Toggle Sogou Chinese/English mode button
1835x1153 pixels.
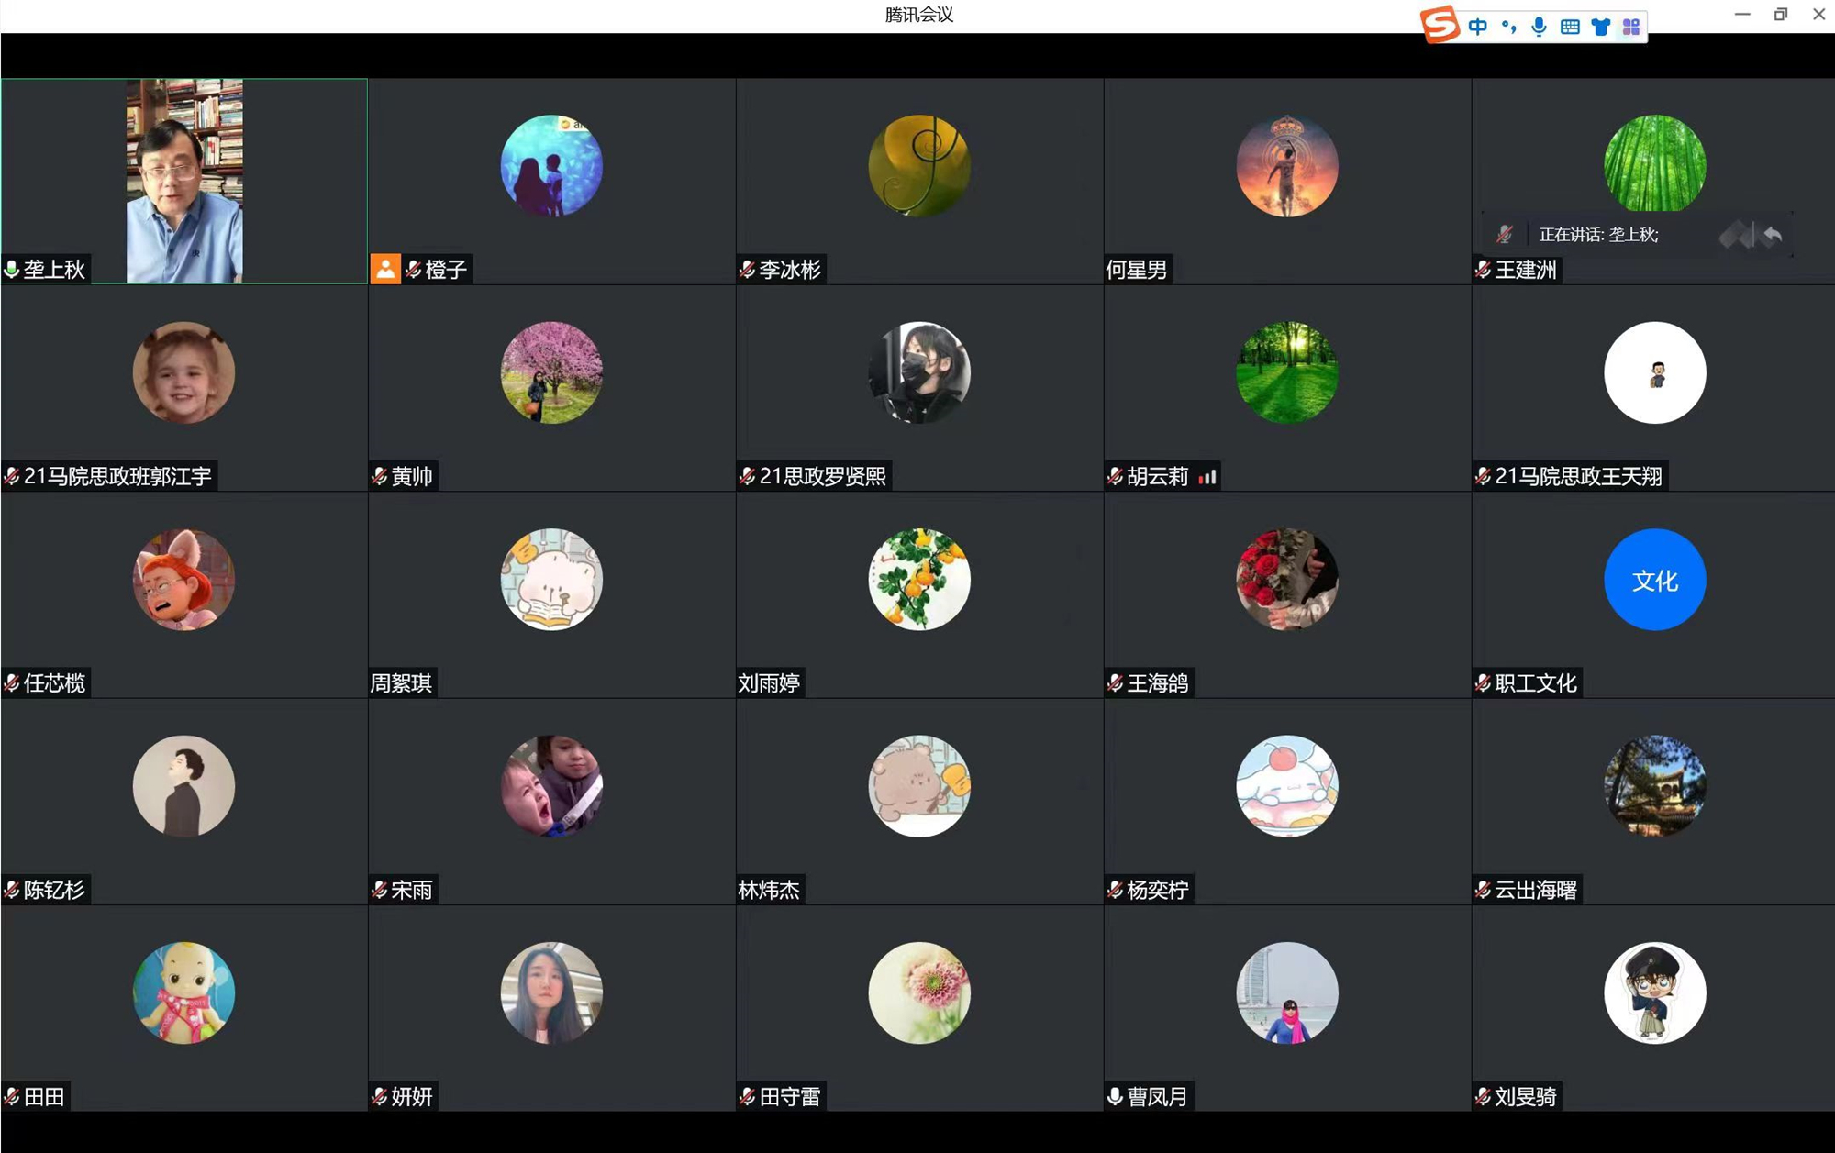tap(1477, 27)
